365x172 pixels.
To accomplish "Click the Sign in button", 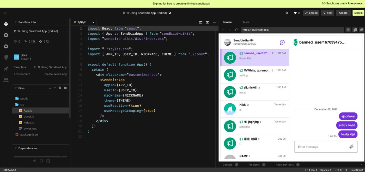I will [x=358, y=13].
